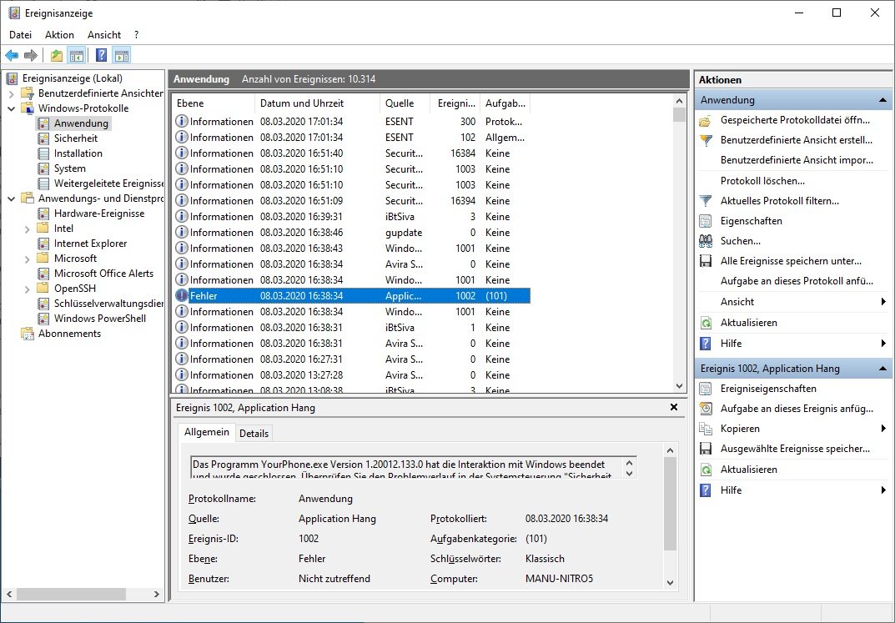Image resolution: width=895 pixels, height=623 pixels.
Task: Click the binoculars icon next to Suchen
Action: click(x=706, y=241)
